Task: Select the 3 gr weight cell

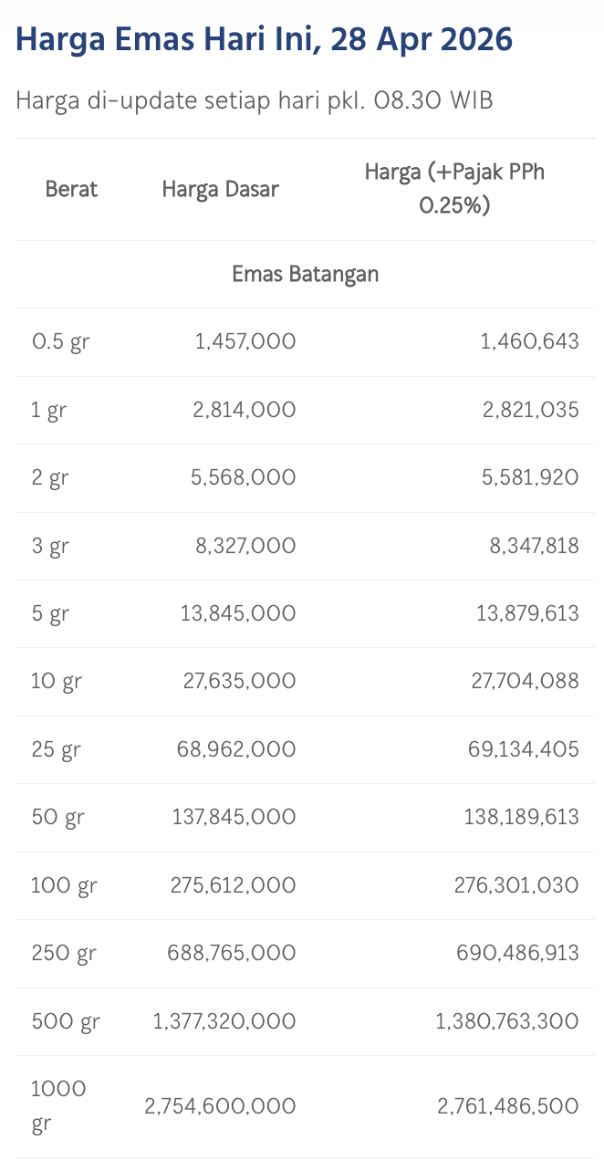Action: (x=50, y=546)
